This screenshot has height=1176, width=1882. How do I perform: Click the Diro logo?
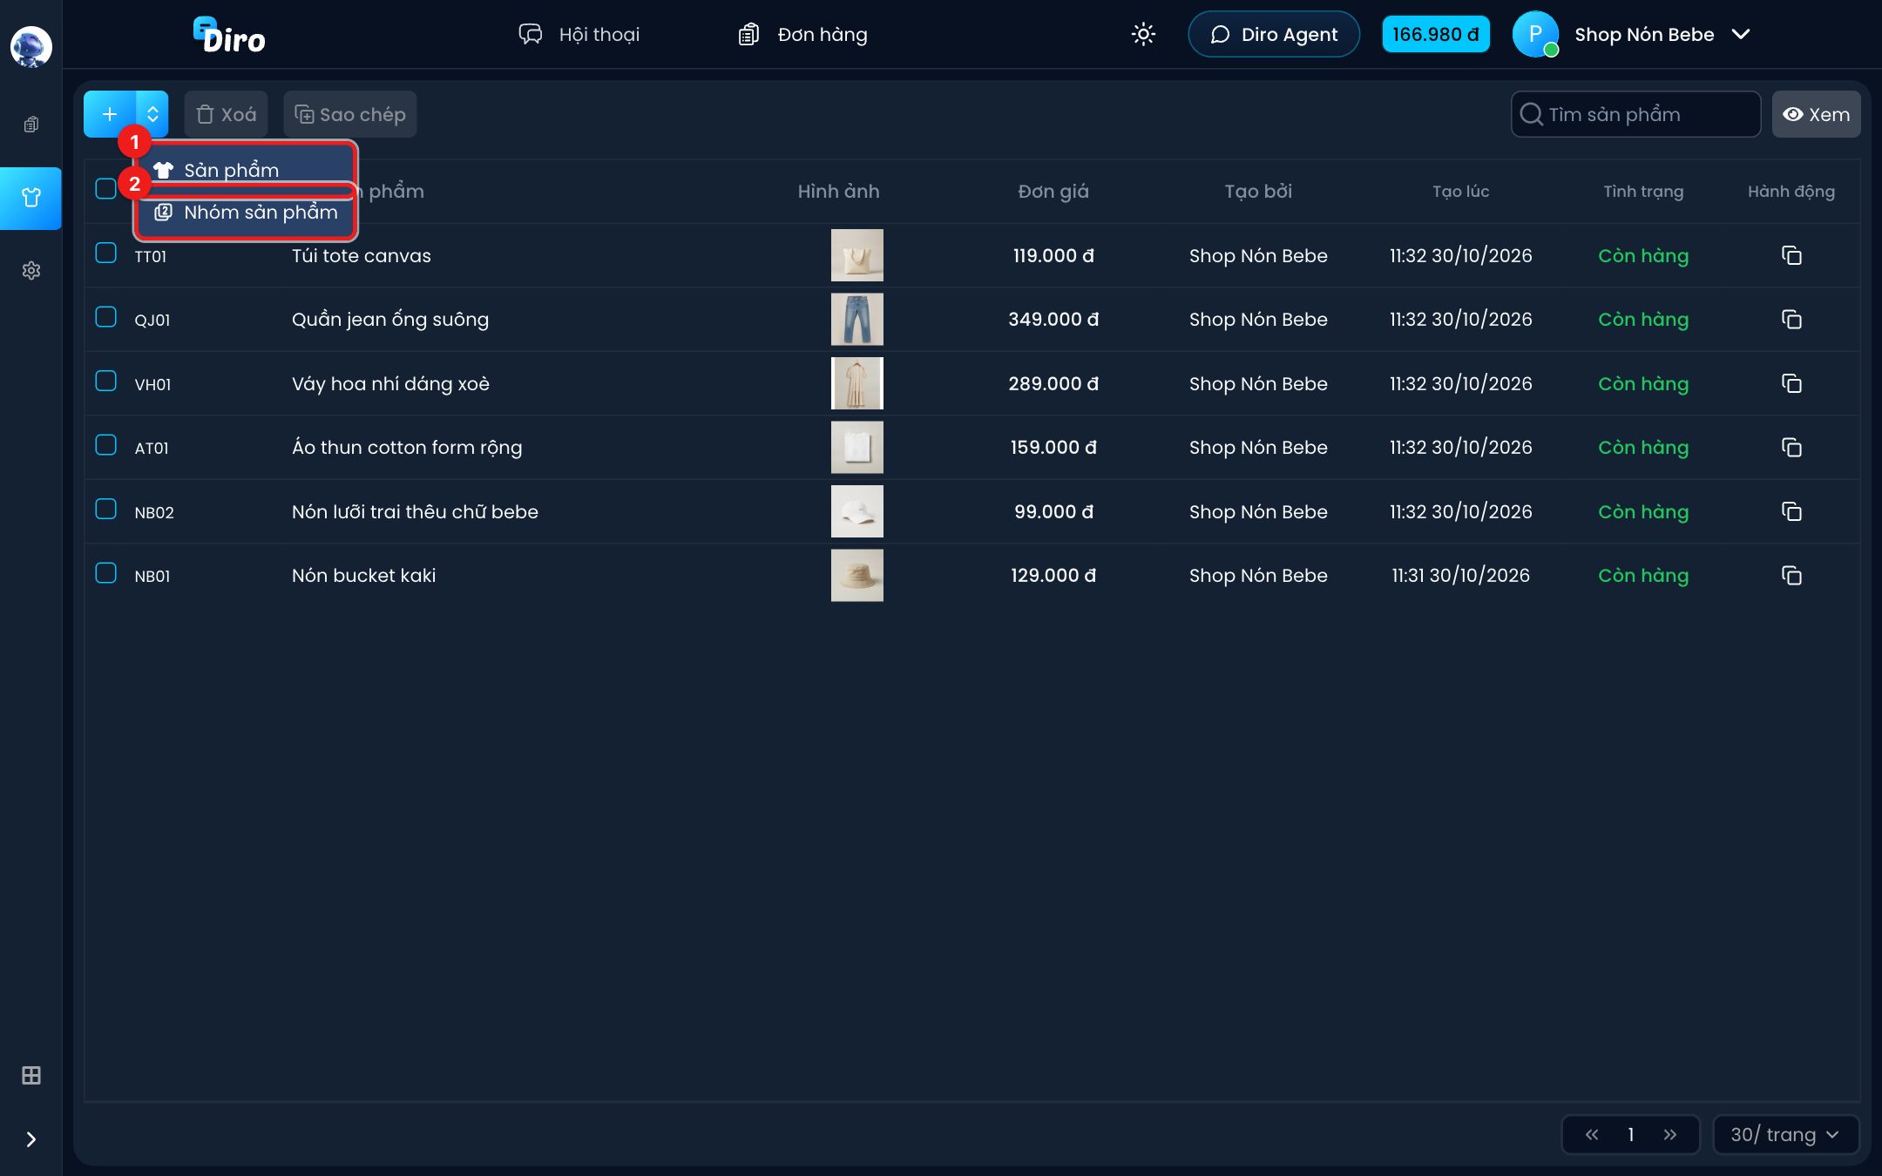229,36
